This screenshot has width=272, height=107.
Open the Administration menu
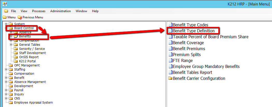coord(60,11)
